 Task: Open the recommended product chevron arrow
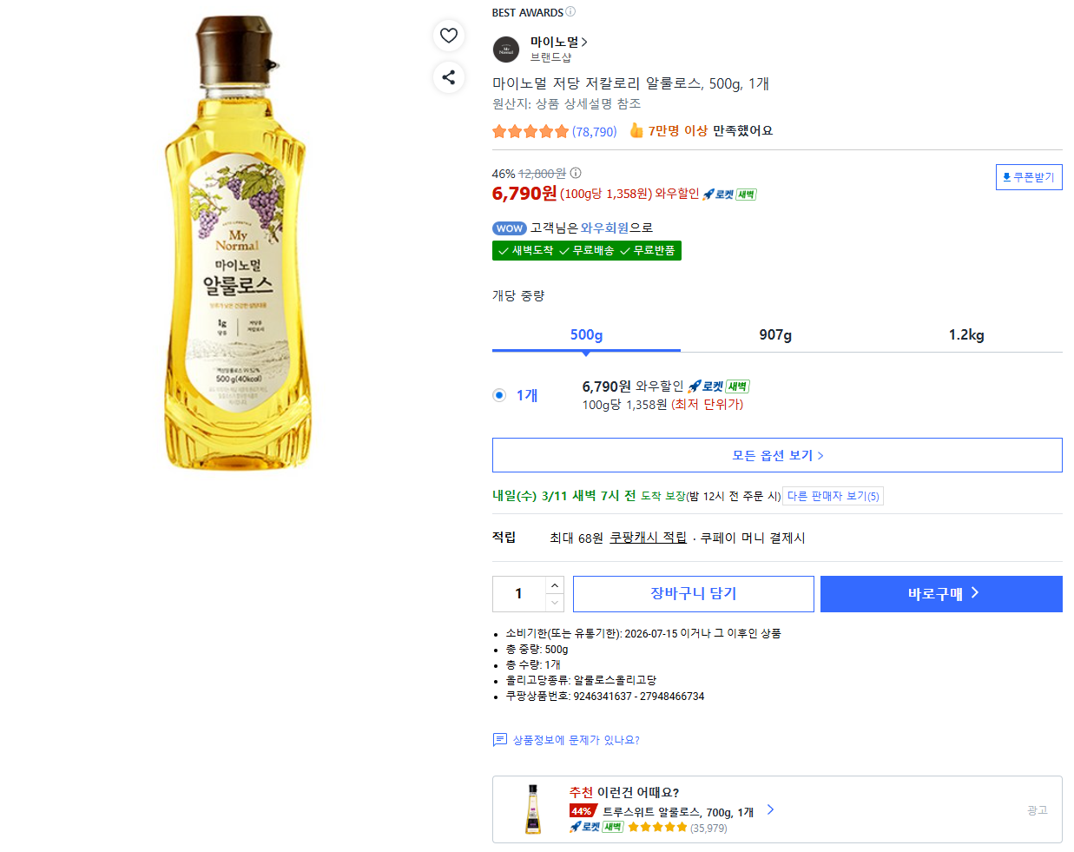pos(770,809)
